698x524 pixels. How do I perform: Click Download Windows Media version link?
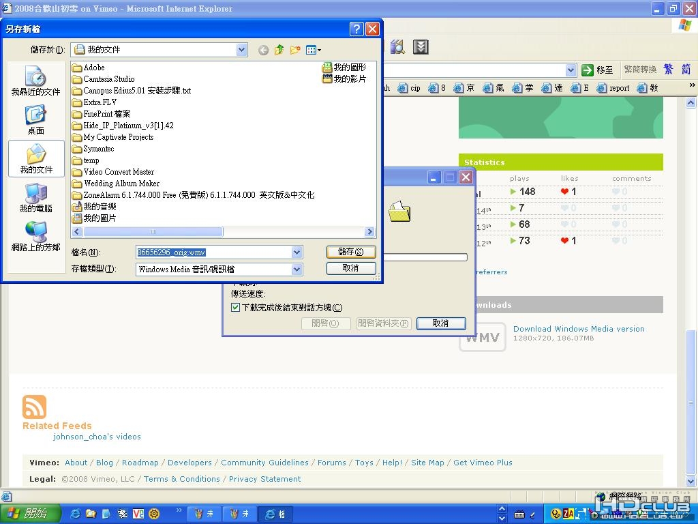tap(579, 329)
